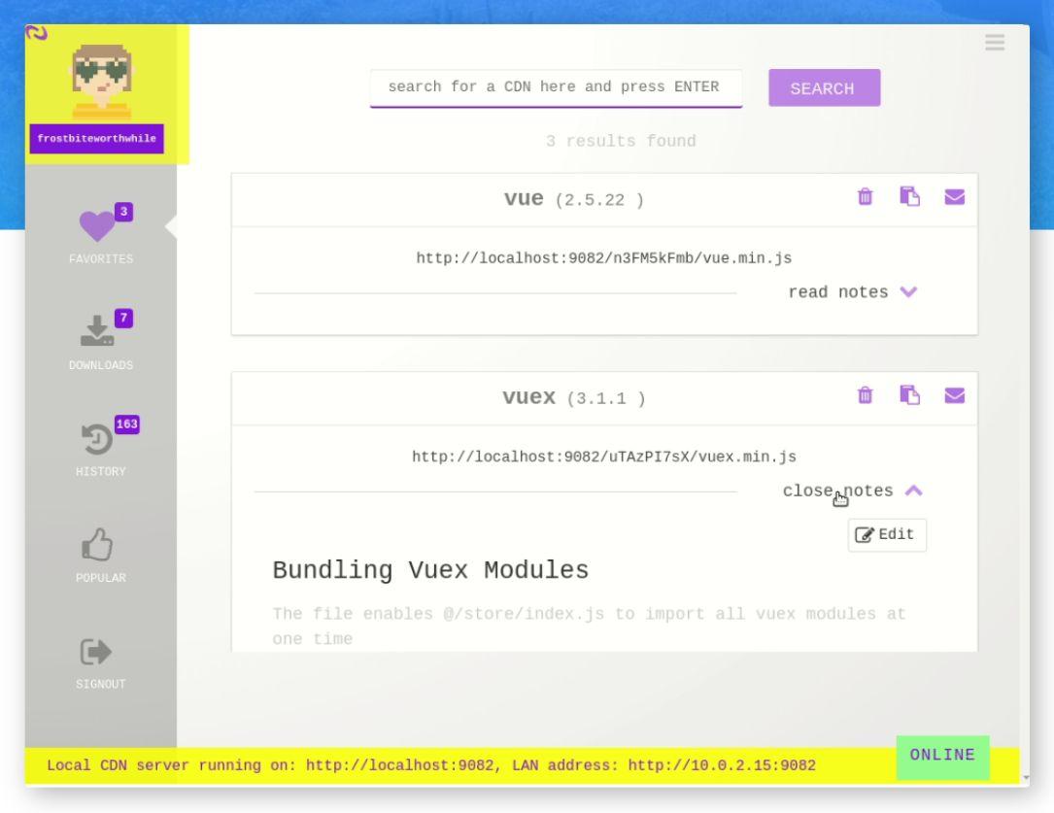Email the vue entry via envelope icon

pos(955,197)
